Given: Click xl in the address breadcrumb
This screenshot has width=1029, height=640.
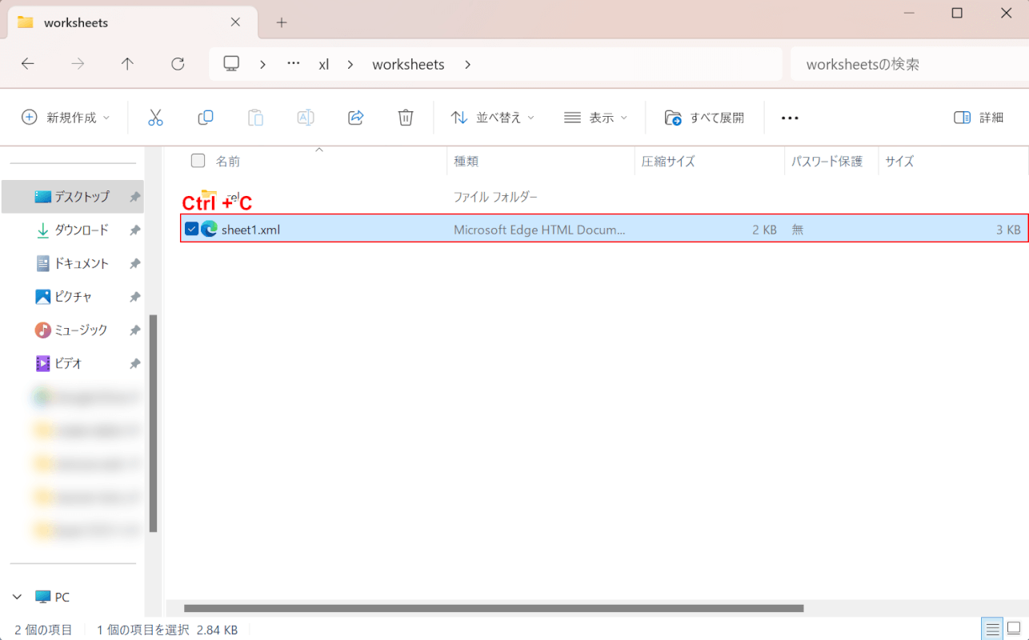Looking at the screenshot, I should pos(324,64).
